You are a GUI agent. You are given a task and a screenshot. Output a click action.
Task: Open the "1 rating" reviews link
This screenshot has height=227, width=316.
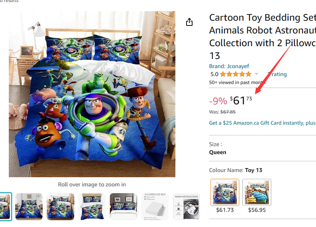277,74
